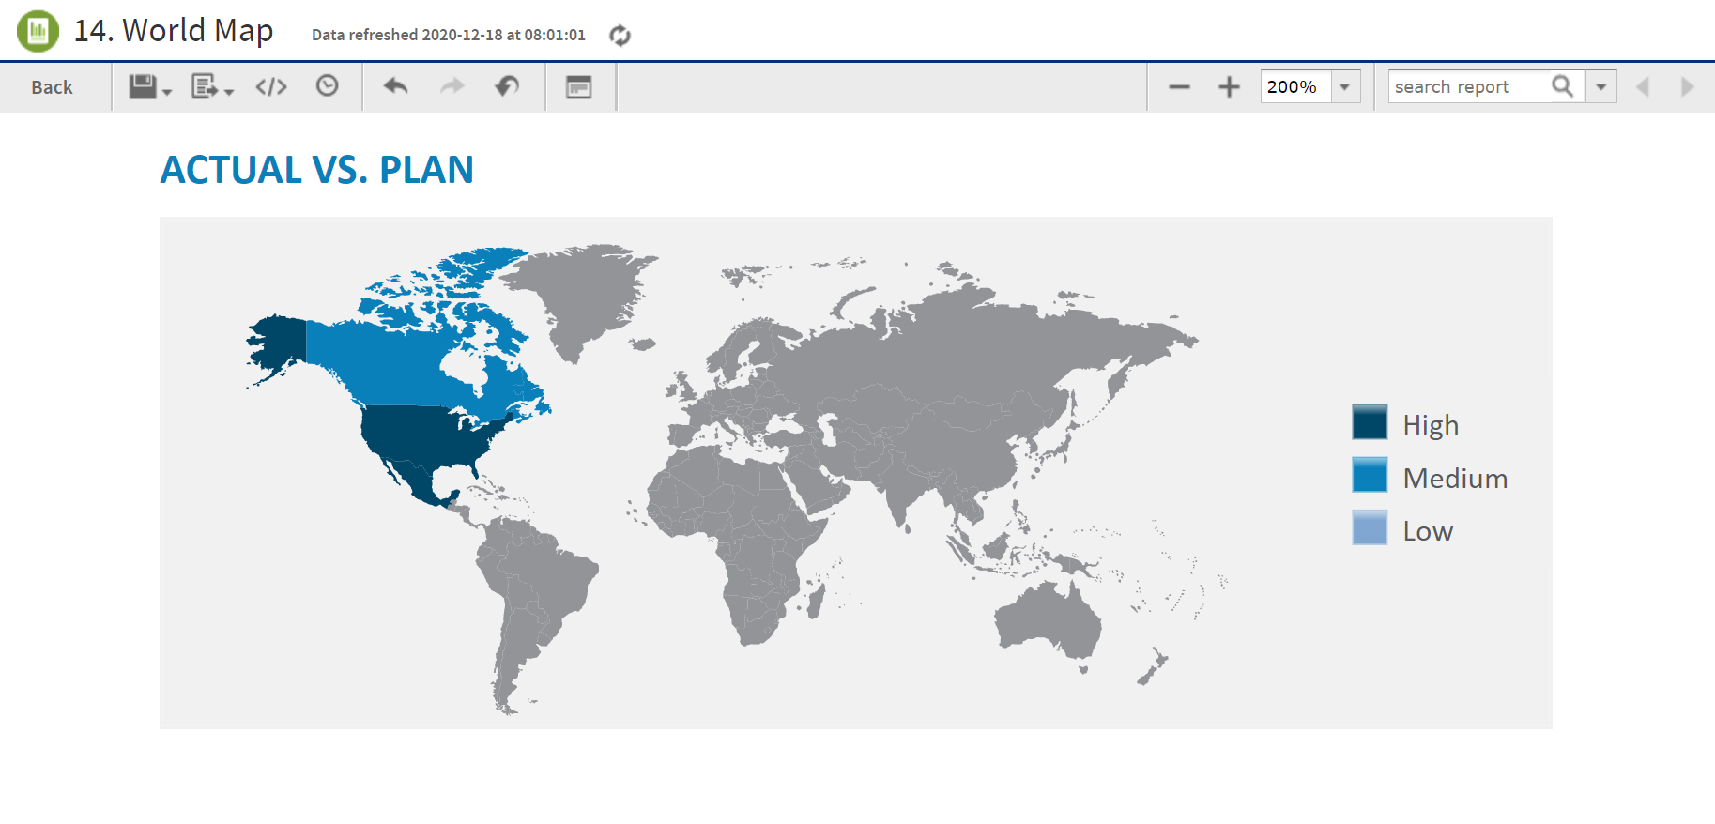Image resolution: width=1715 pixels, height=824 pixels.
Task: Click the magnifier search icon
Action: click(1562, 86)
